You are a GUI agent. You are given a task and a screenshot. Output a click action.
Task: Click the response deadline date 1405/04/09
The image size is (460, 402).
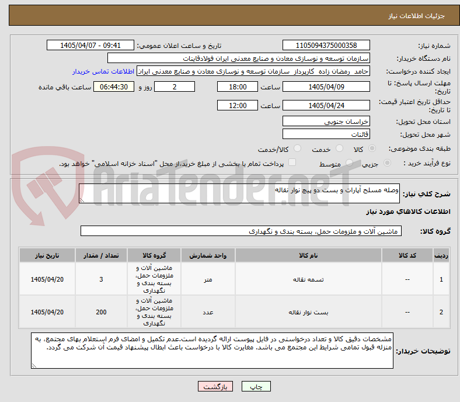pyautogui.click(x=326, y=86)
